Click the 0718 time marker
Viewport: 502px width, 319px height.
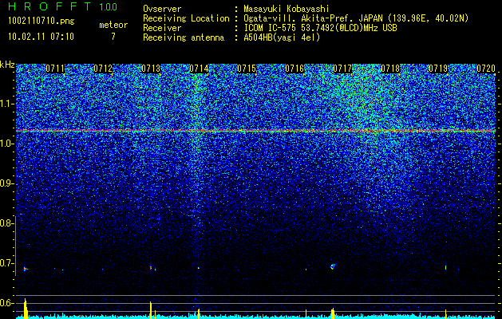pos(390,69)
